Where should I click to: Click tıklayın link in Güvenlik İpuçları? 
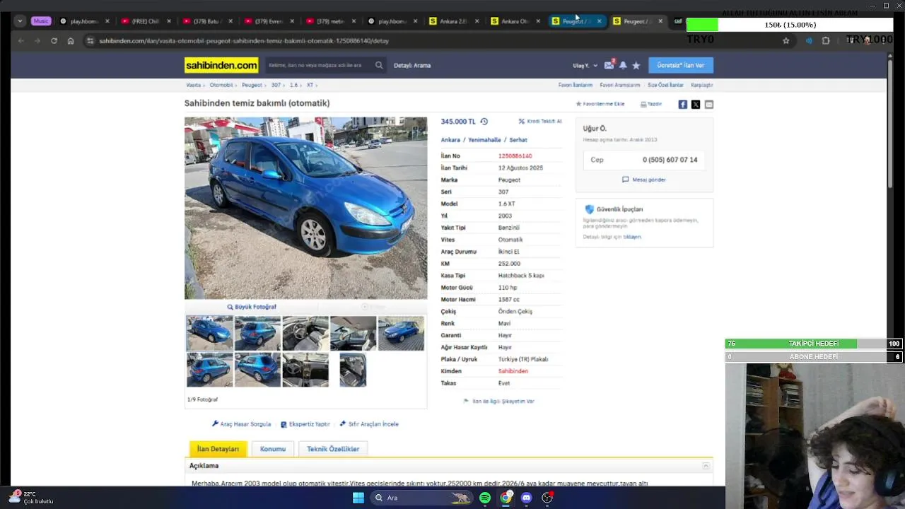pos(632,237)
